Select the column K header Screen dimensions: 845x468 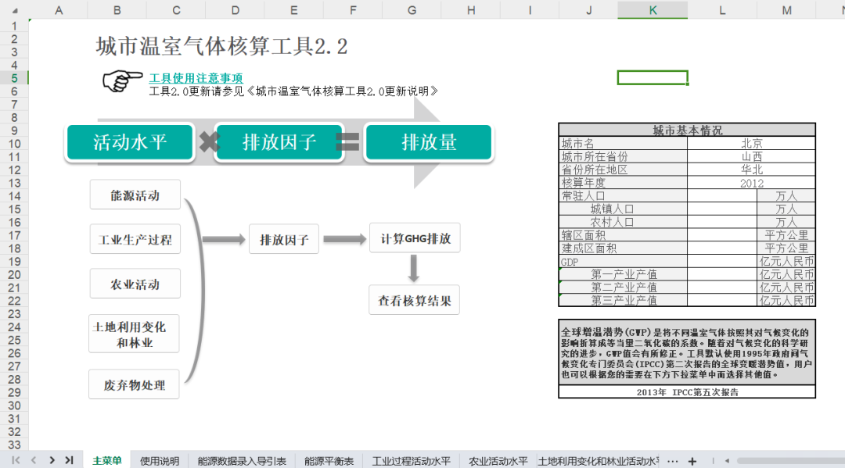coord(653,9)
